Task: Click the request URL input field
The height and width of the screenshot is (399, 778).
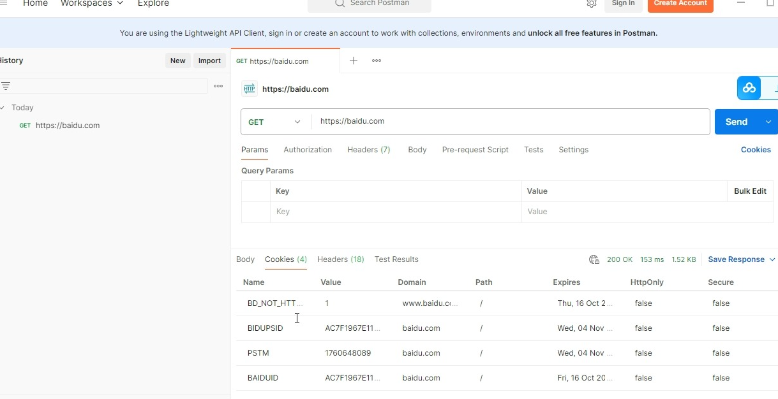Action: 511,122
